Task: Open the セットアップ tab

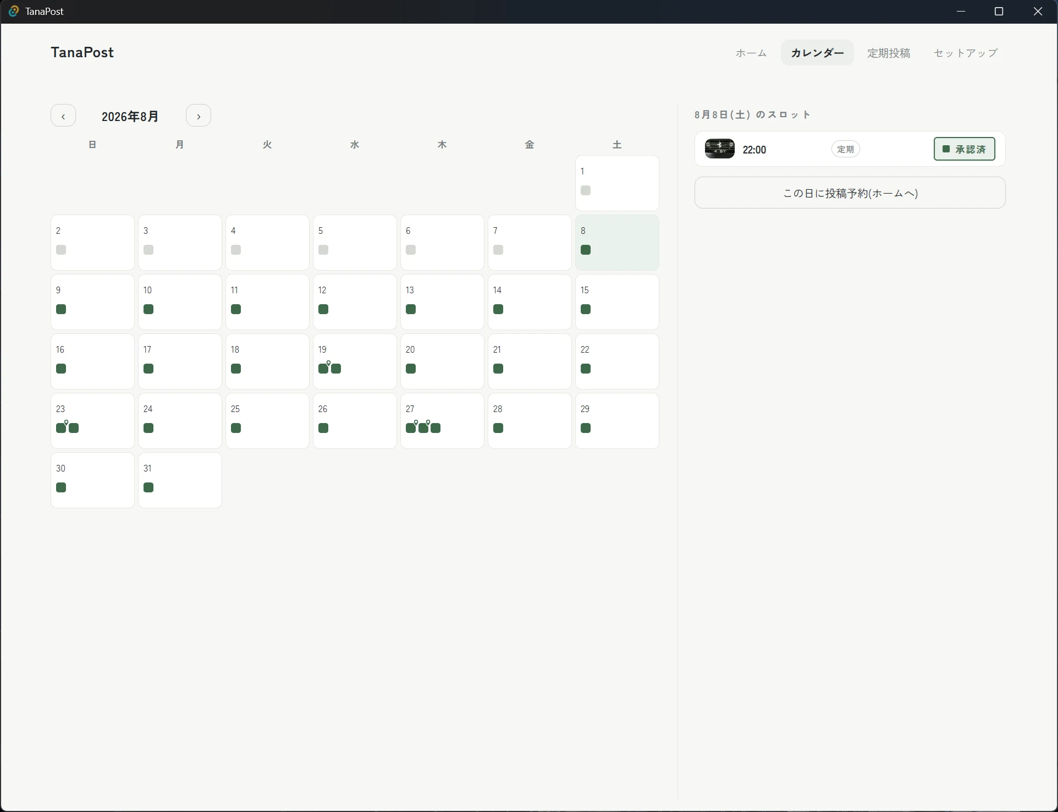Action: (966, 53)
